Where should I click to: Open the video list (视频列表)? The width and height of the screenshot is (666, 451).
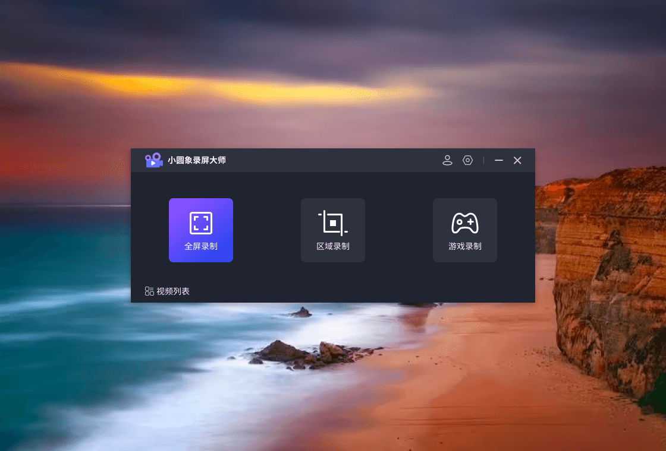coord(167,291)
